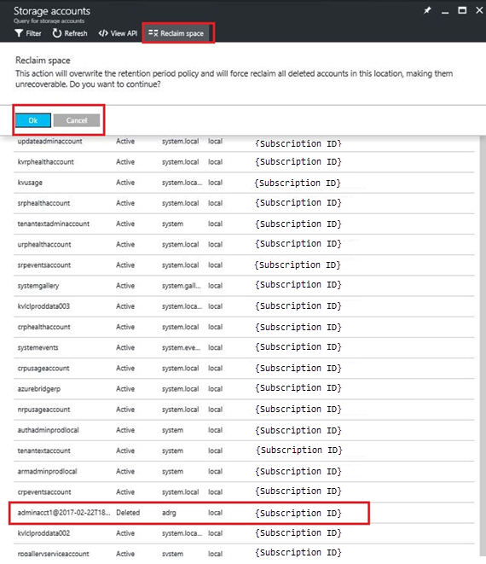The image size is (486, 564).
Task: Select the tenantextaccount row
Action: tap(244, 451)
